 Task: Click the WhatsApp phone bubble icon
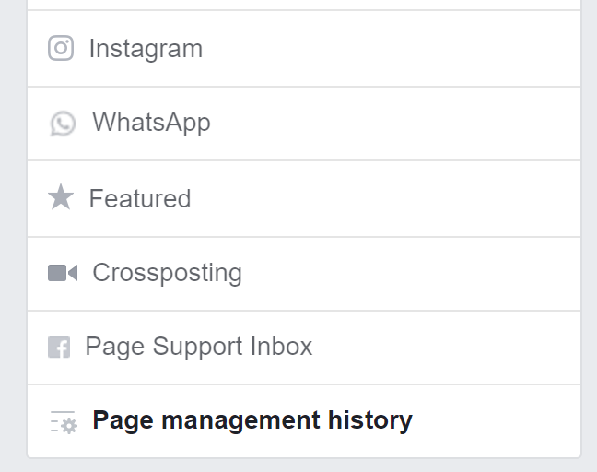point(63,123)
